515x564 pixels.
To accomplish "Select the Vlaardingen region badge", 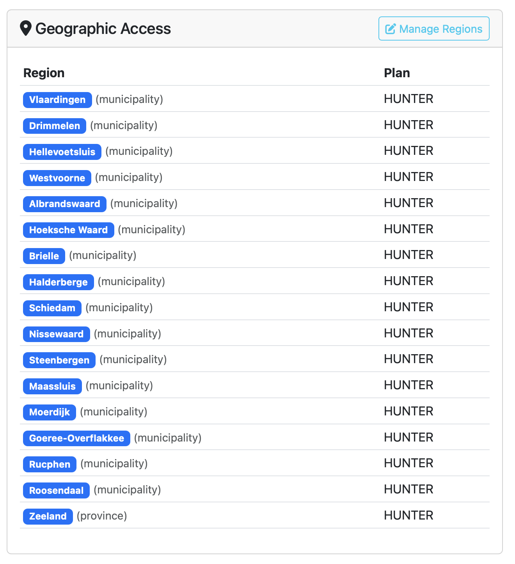I will (57, 100).
